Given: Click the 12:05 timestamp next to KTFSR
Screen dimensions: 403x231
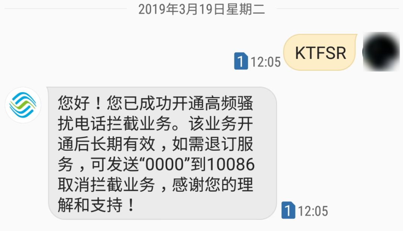Looking at the screenshot, I should coord(266,62).
